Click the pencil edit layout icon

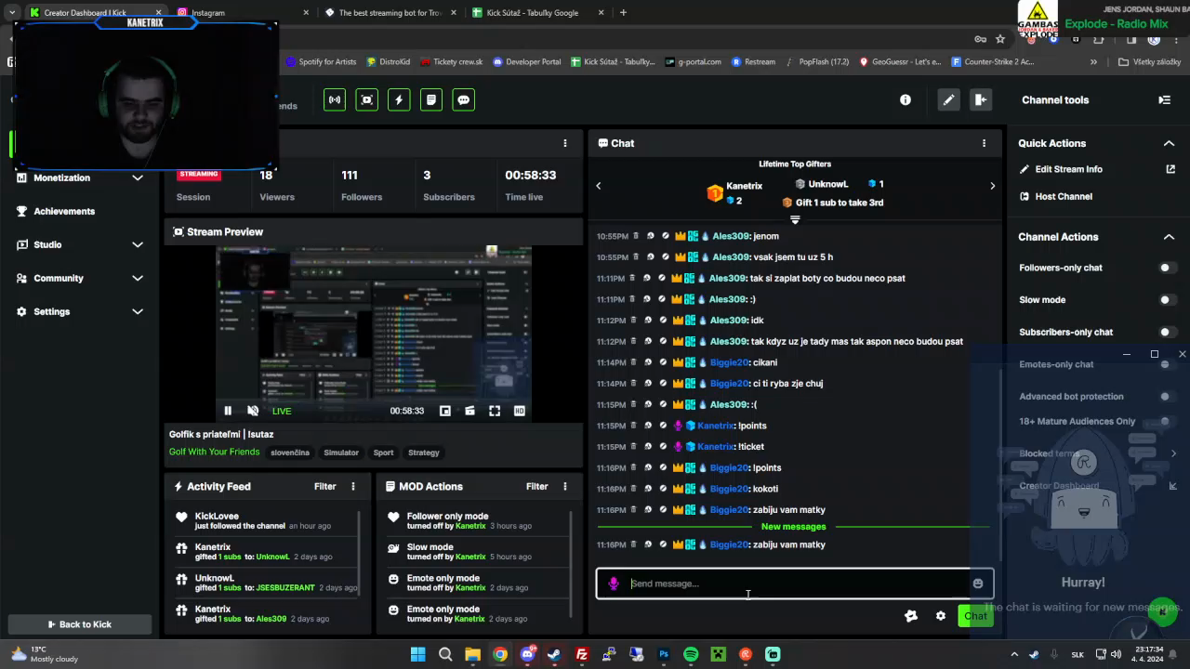(x=948, y=100)
